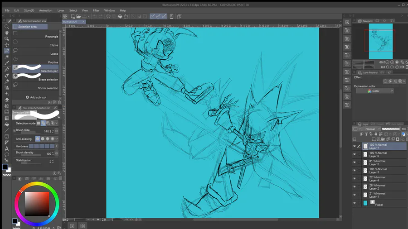Screen dimensions: 408x229
Task: Select the Zoom magnifier tool
Action: pos(7,27)
